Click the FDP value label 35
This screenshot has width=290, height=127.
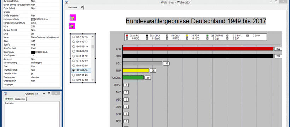(x=153, y=71)
